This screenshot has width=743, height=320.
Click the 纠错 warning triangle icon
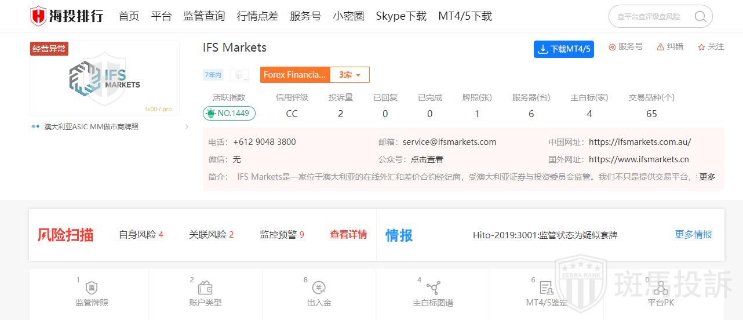[x=661, y=47]
